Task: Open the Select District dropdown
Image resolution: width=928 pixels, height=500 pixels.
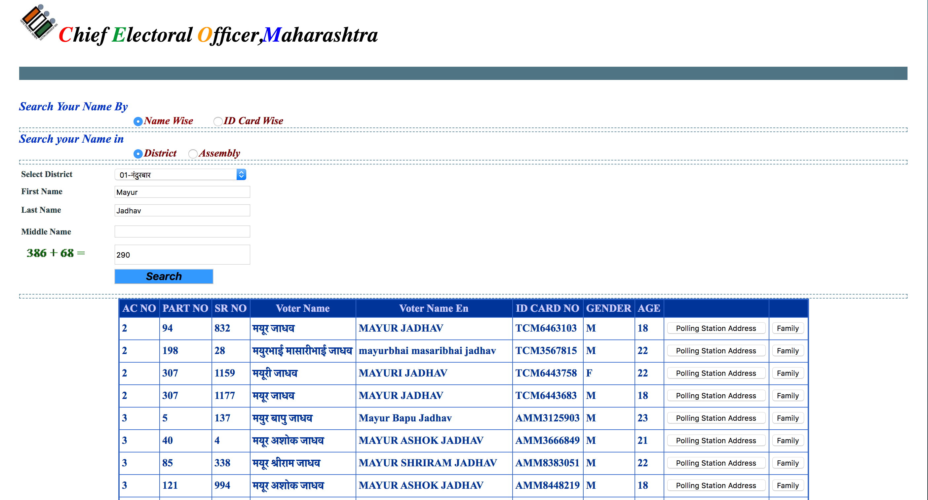Action: click(x=180, y=175)
